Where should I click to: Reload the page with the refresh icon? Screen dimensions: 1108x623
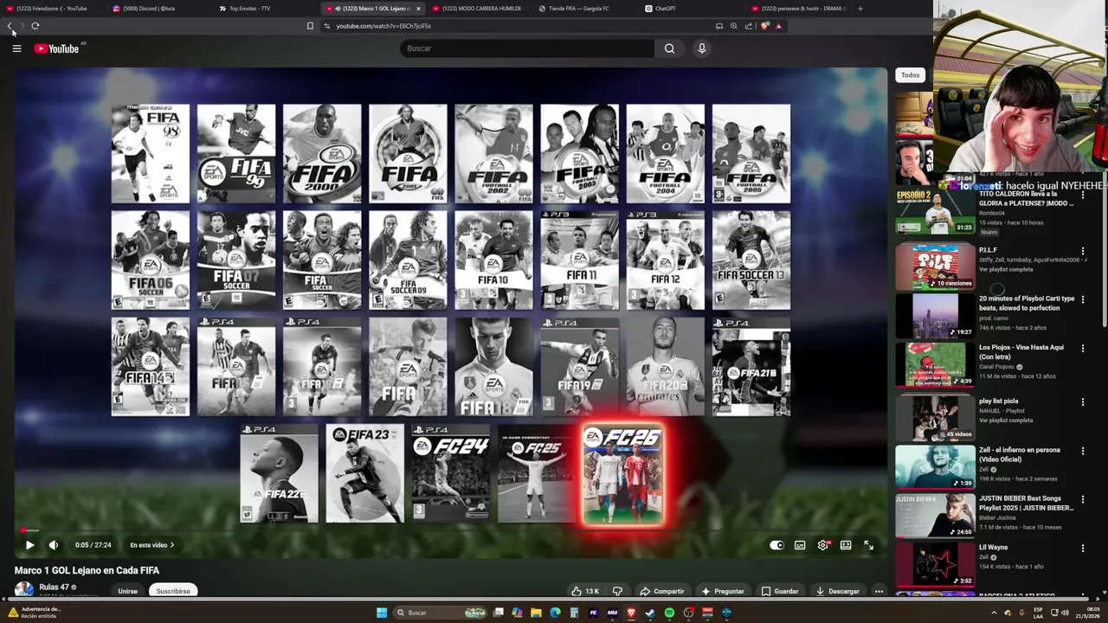pyautogui.click(x=35, y=26)
